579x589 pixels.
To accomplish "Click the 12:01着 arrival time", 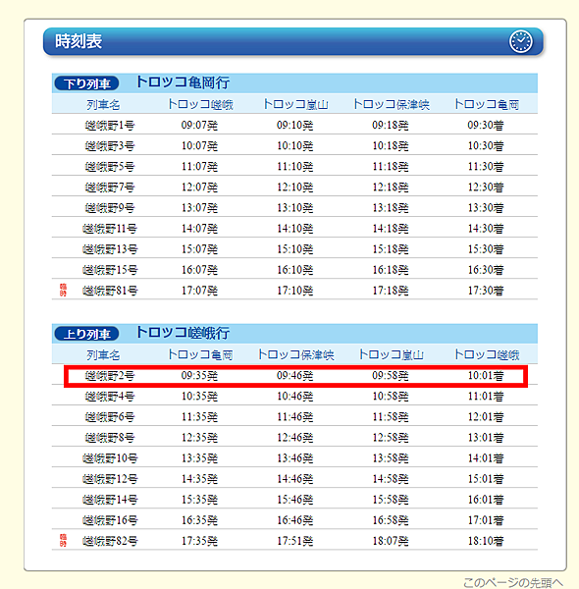I will (486, 417).
